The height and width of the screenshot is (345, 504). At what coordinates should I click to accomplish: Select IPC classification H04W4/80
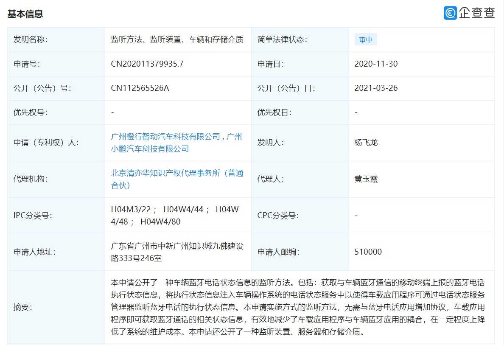coord(160,222)
